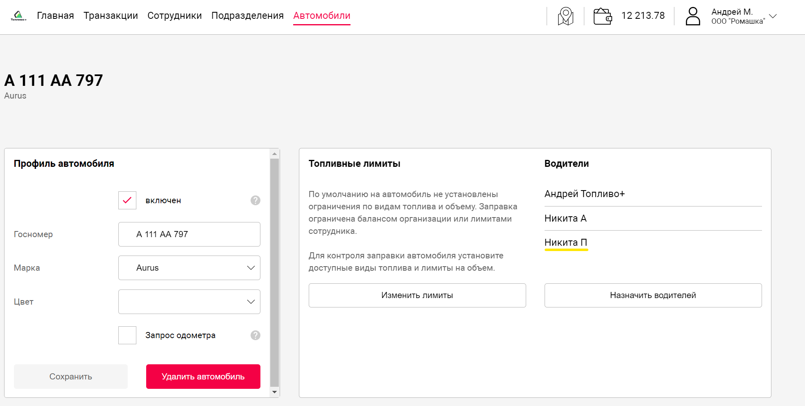
Task: Click the Госномер input field
Action: pyautogui.click(x=189, y=234)
